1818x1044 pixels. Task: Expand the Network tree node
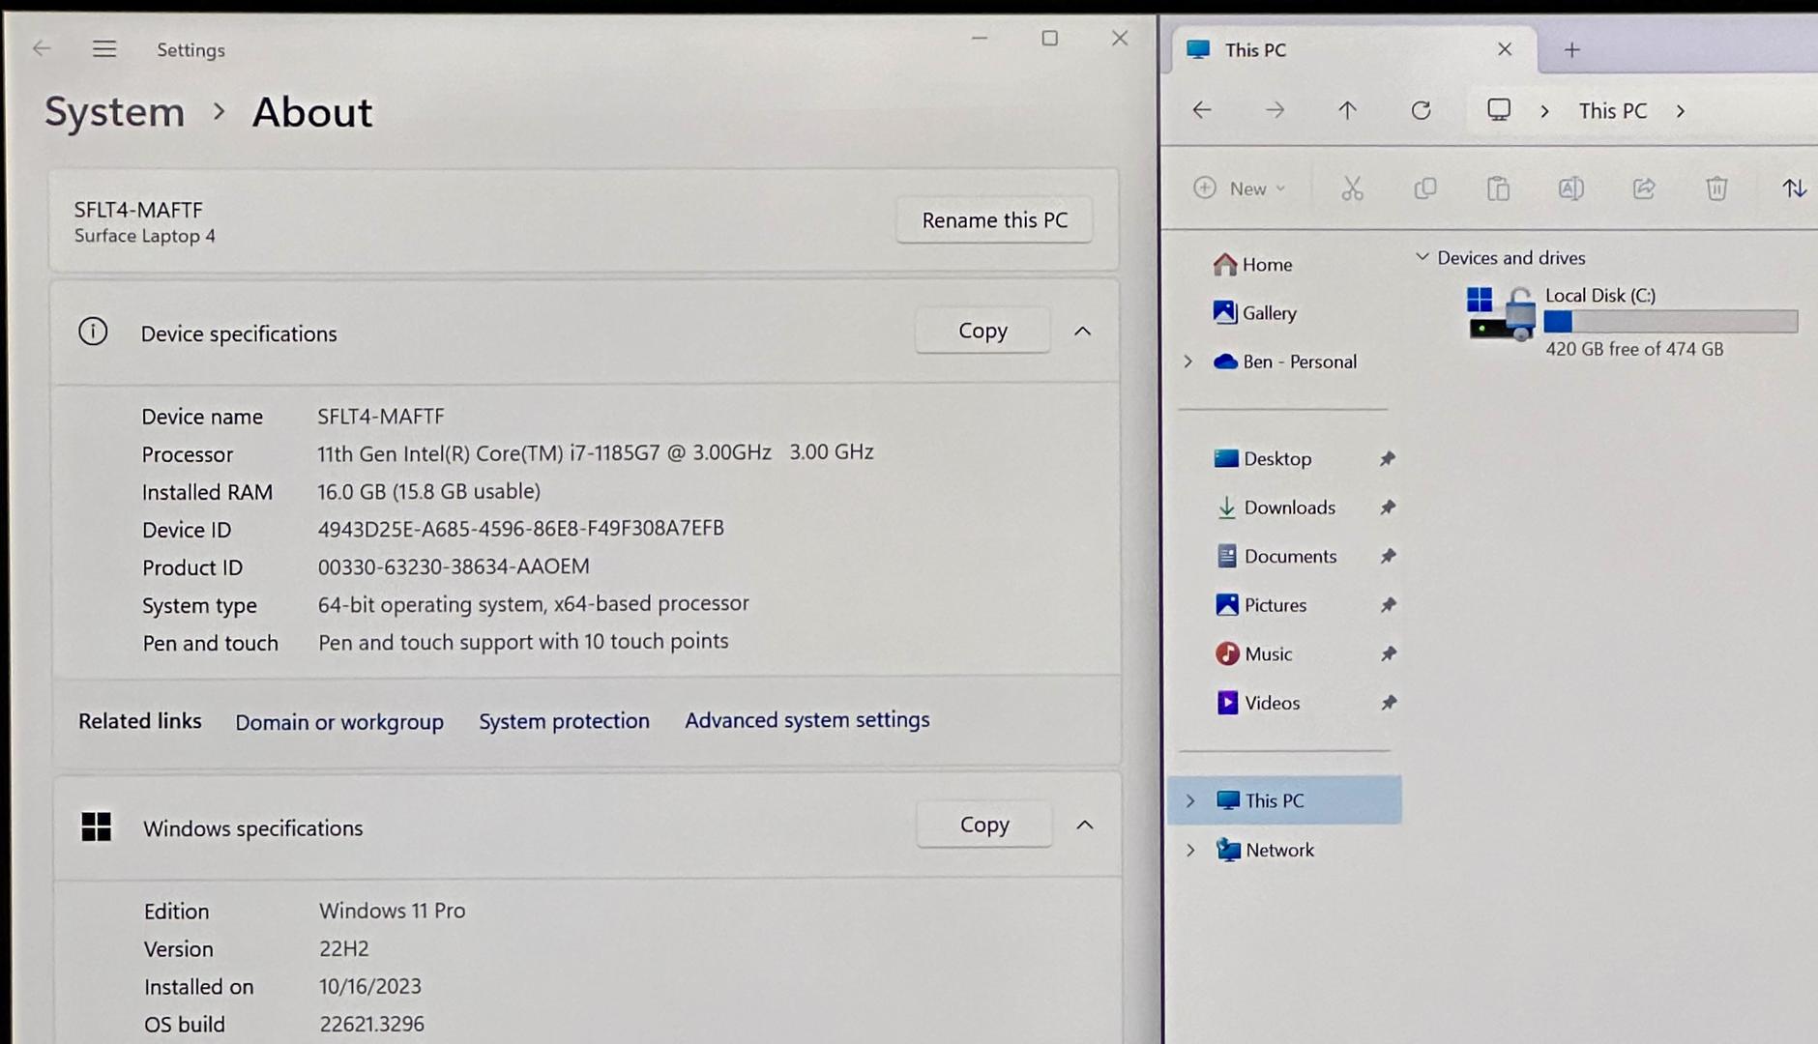pyautogui.click(x=1190, y=851)
